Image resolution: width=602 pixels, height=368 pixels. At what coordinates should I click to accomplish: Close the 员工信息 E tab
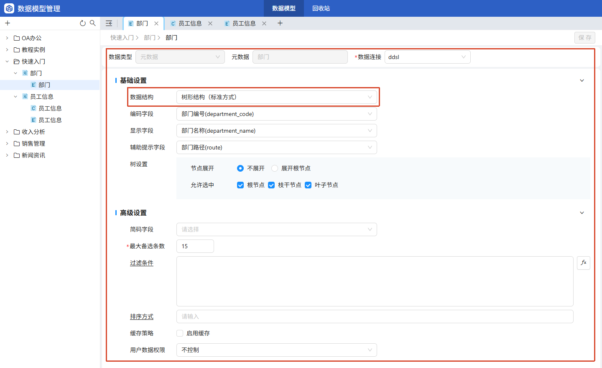tap(264, 23)
